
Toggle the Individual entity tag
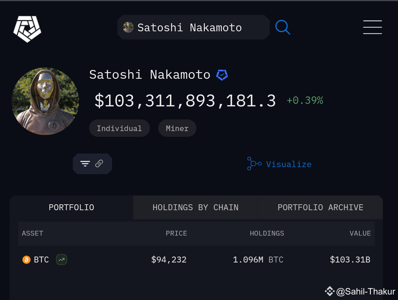[119, 128]
